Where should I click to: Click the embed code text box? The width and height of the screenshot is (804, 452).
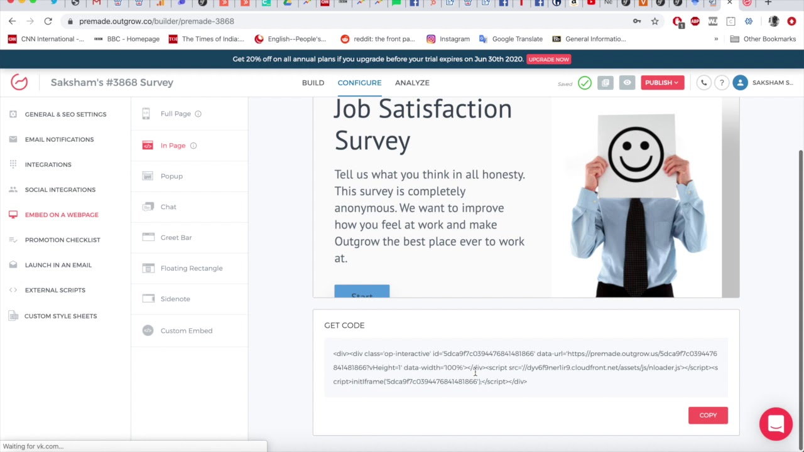click(526, 367)
